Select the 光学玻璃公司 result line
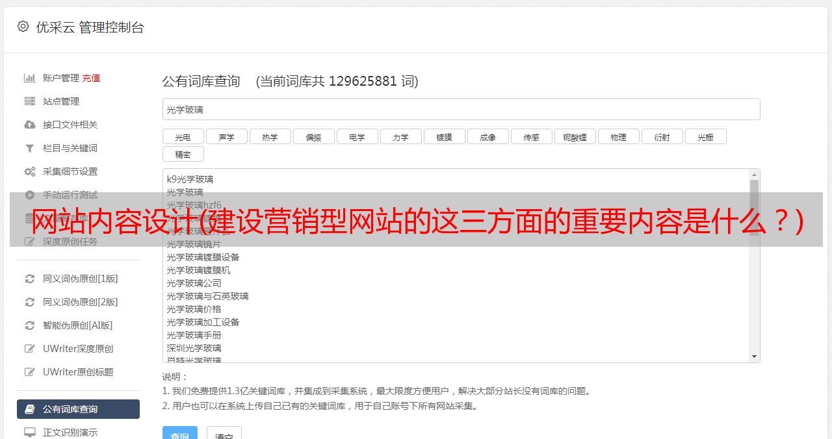This screenshot has width=832, height=439. point(194,283)
